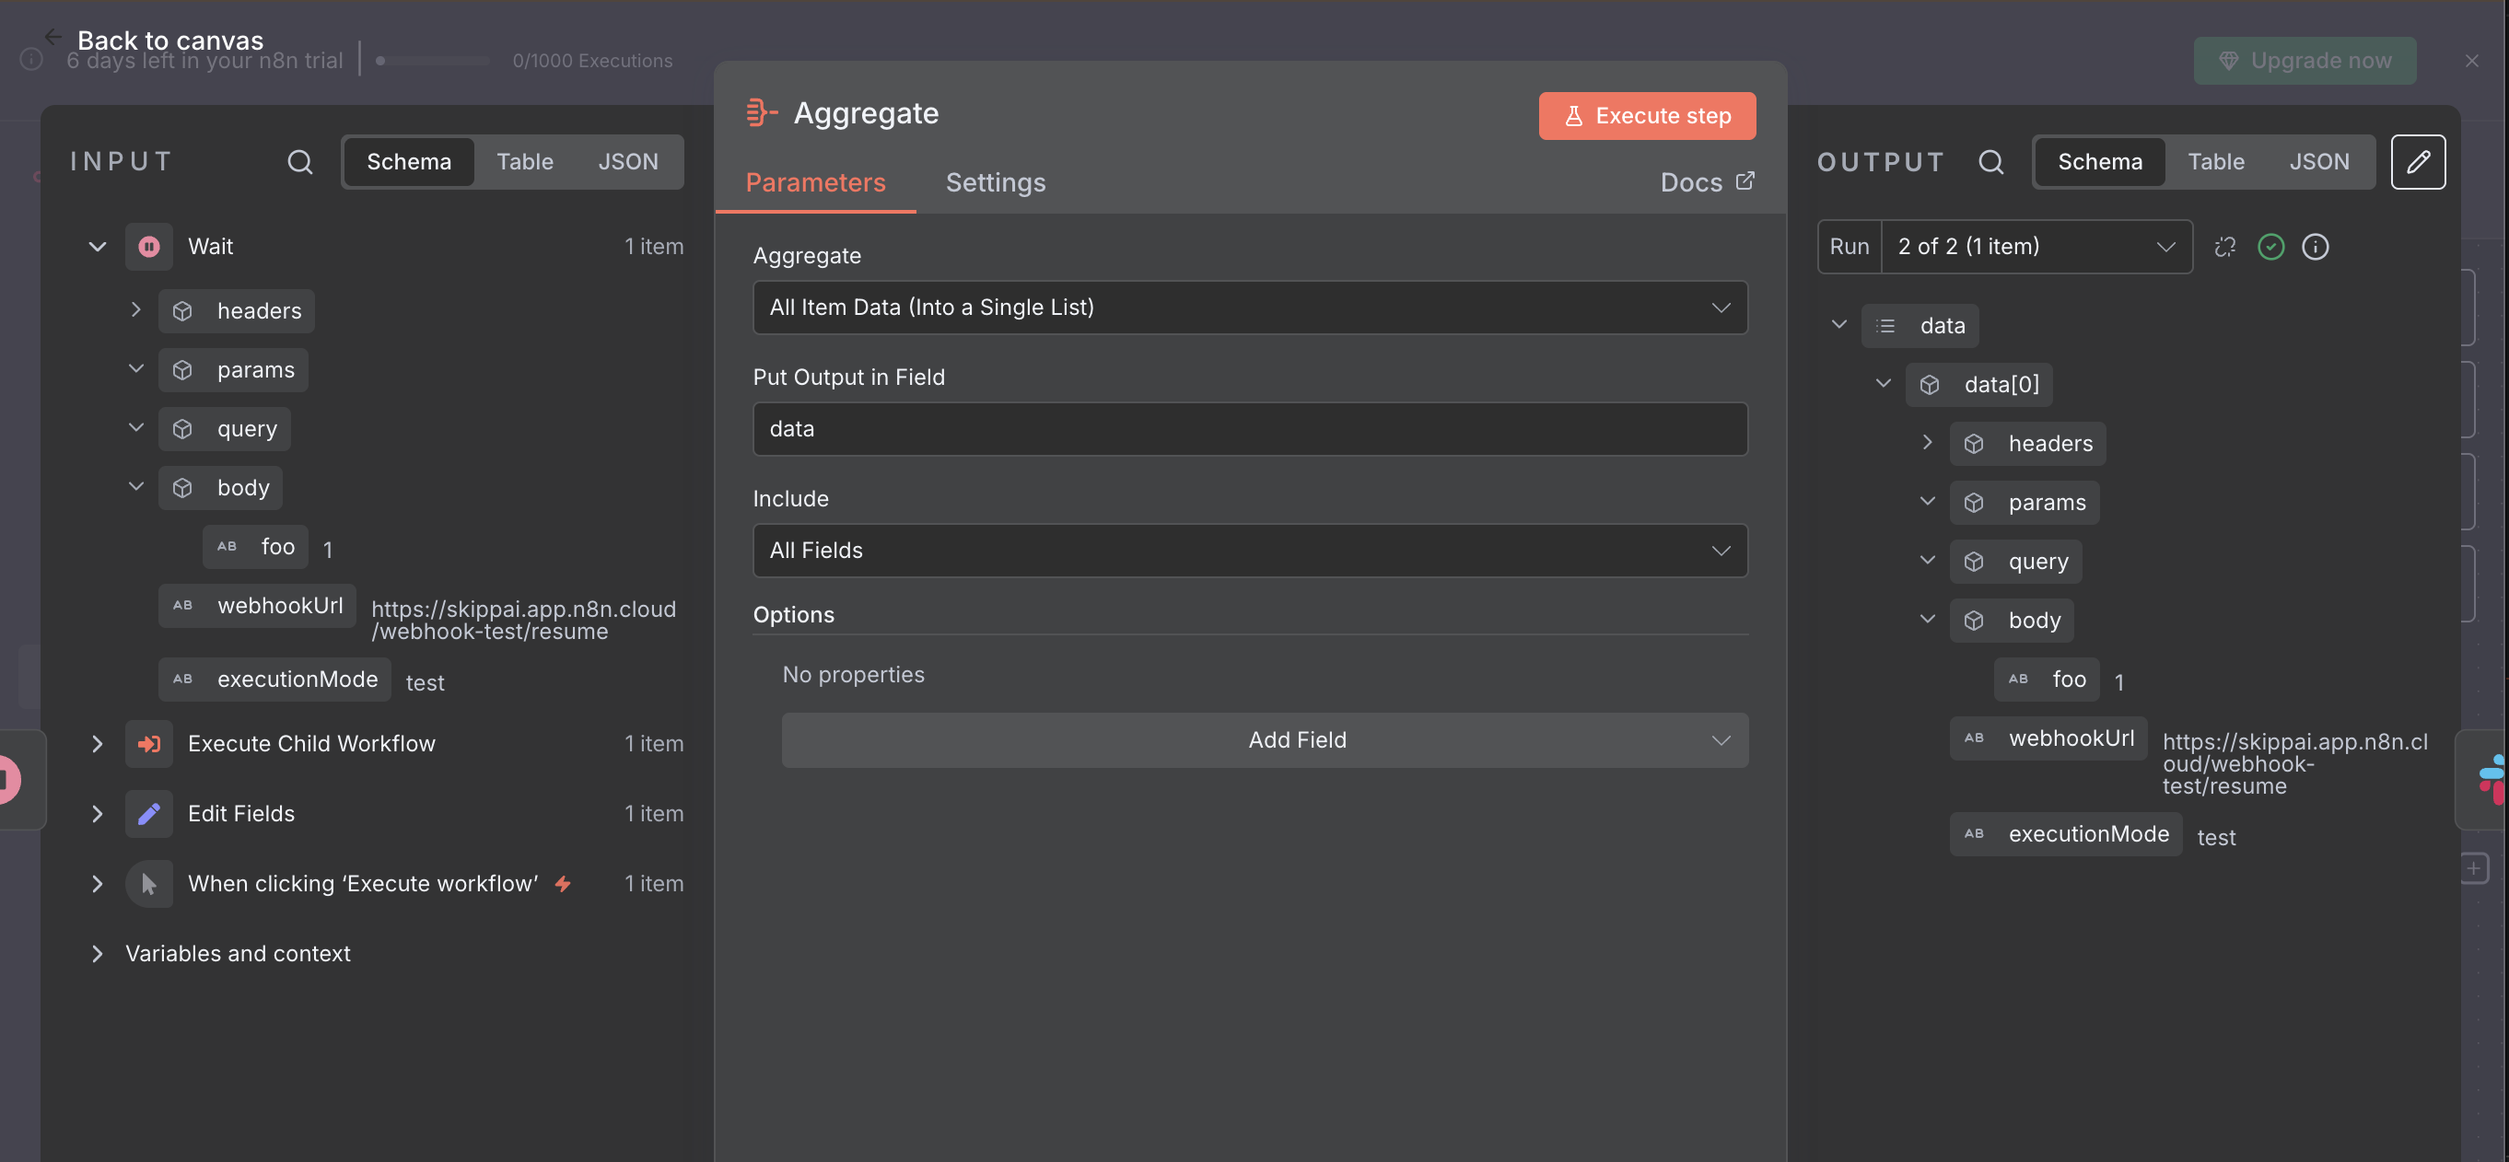Open the Settings tab
Screen dimensions: 2509x1162
pyautogui.click(x=995, y=182)
